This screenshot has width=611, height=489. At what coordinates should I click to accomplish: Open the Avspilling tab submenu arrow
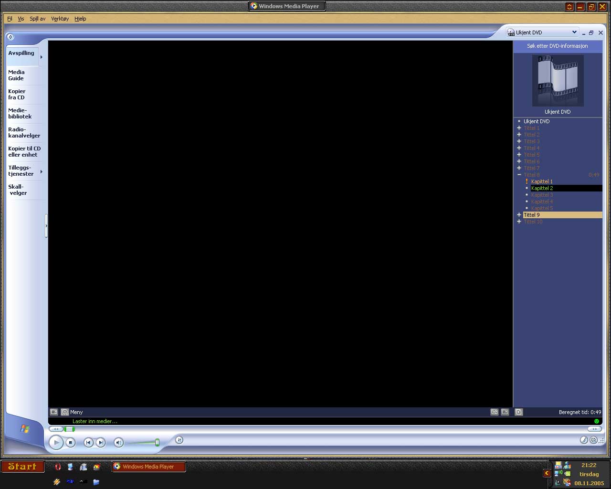[x=42, y=57]
